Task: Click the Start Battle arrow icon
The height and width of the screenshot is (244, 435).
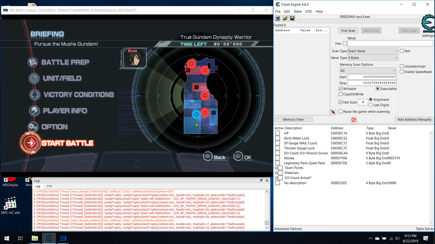Action: [31, 143]
